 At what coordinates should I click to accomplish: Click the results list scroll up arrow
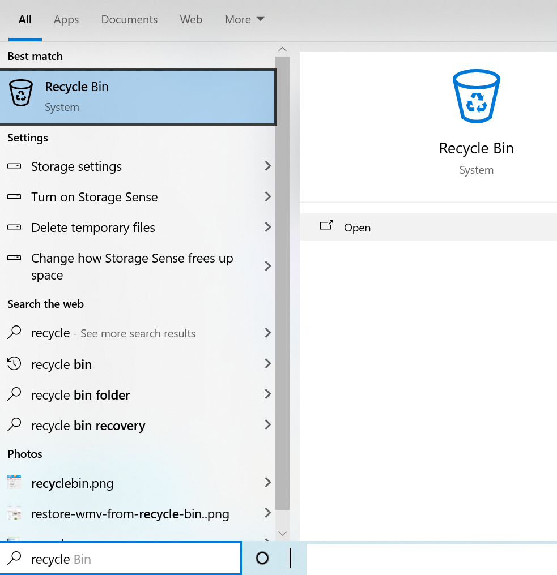pyautogui.click(x=282, y=49)
